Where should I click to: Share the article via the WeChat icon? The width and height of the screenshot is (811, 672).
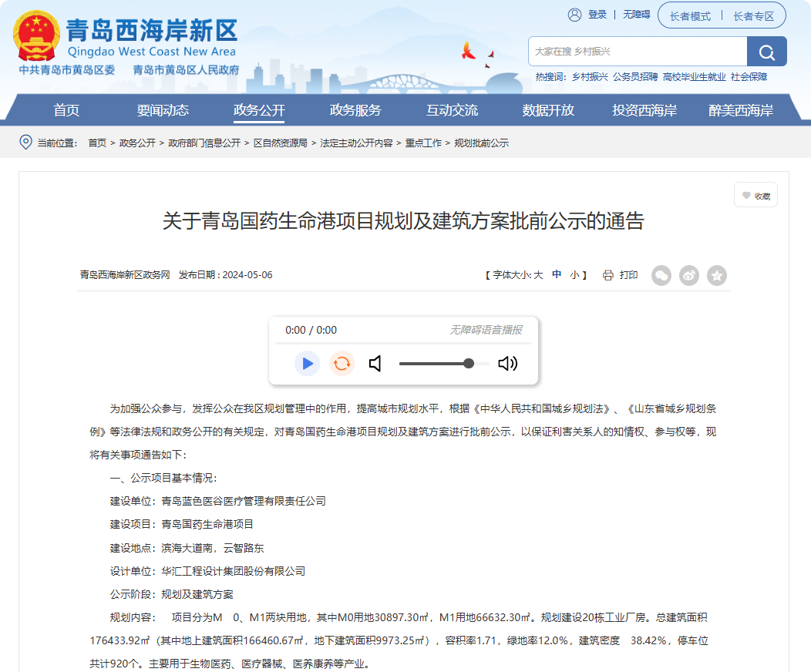click(661, 275)
